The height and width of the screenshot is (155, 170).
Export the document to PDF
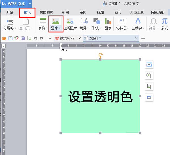17,38
